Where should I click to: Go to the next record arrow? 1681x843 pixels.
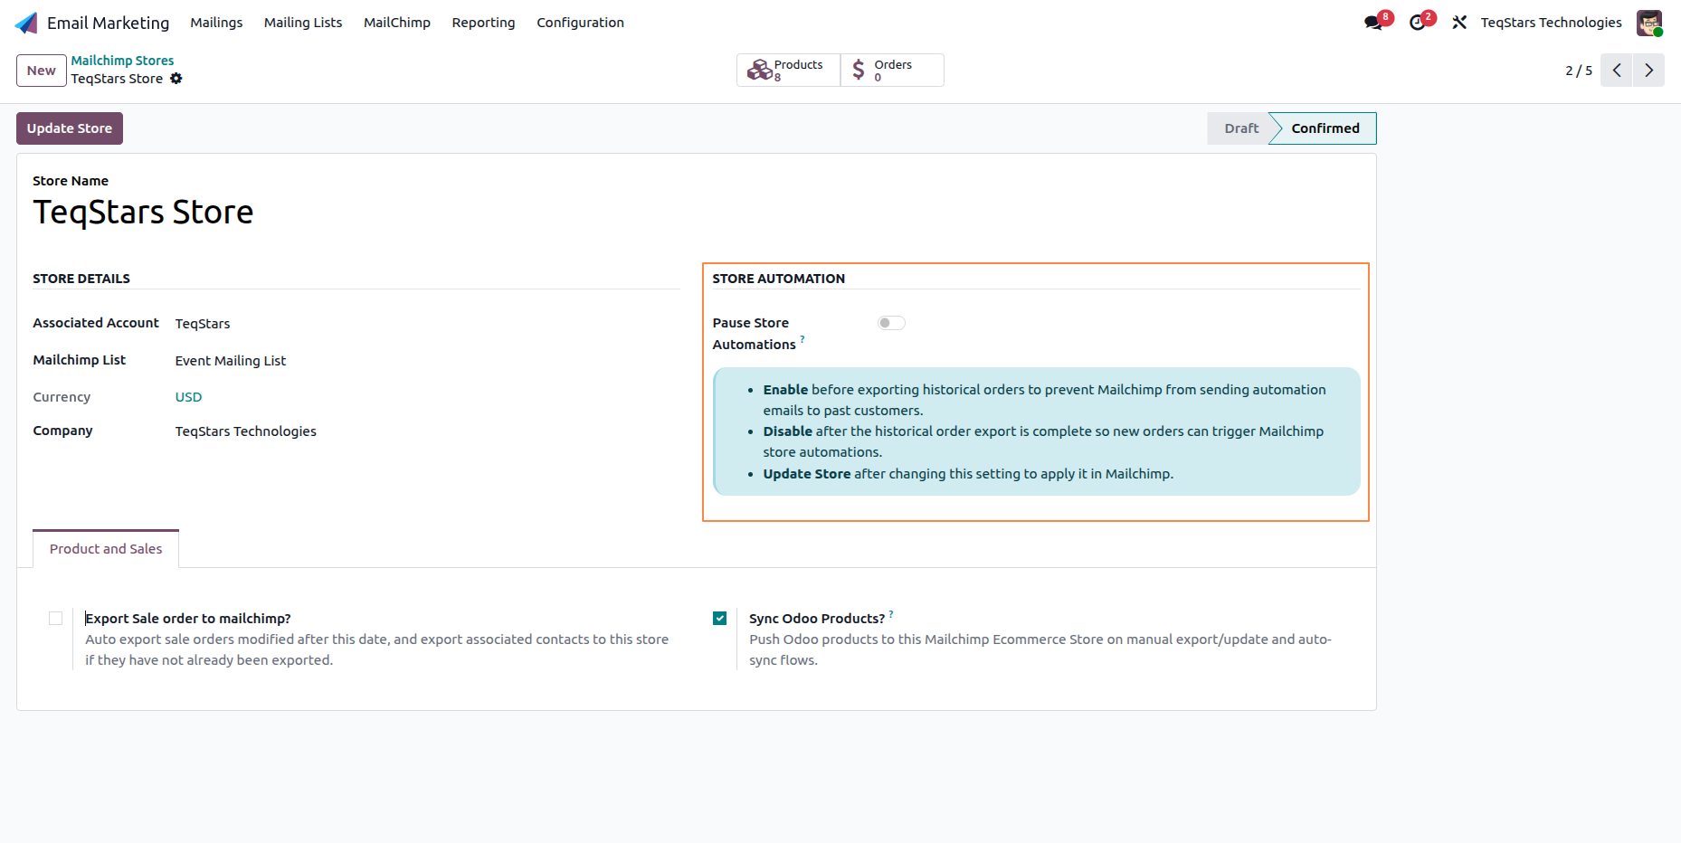point(1648,71)
